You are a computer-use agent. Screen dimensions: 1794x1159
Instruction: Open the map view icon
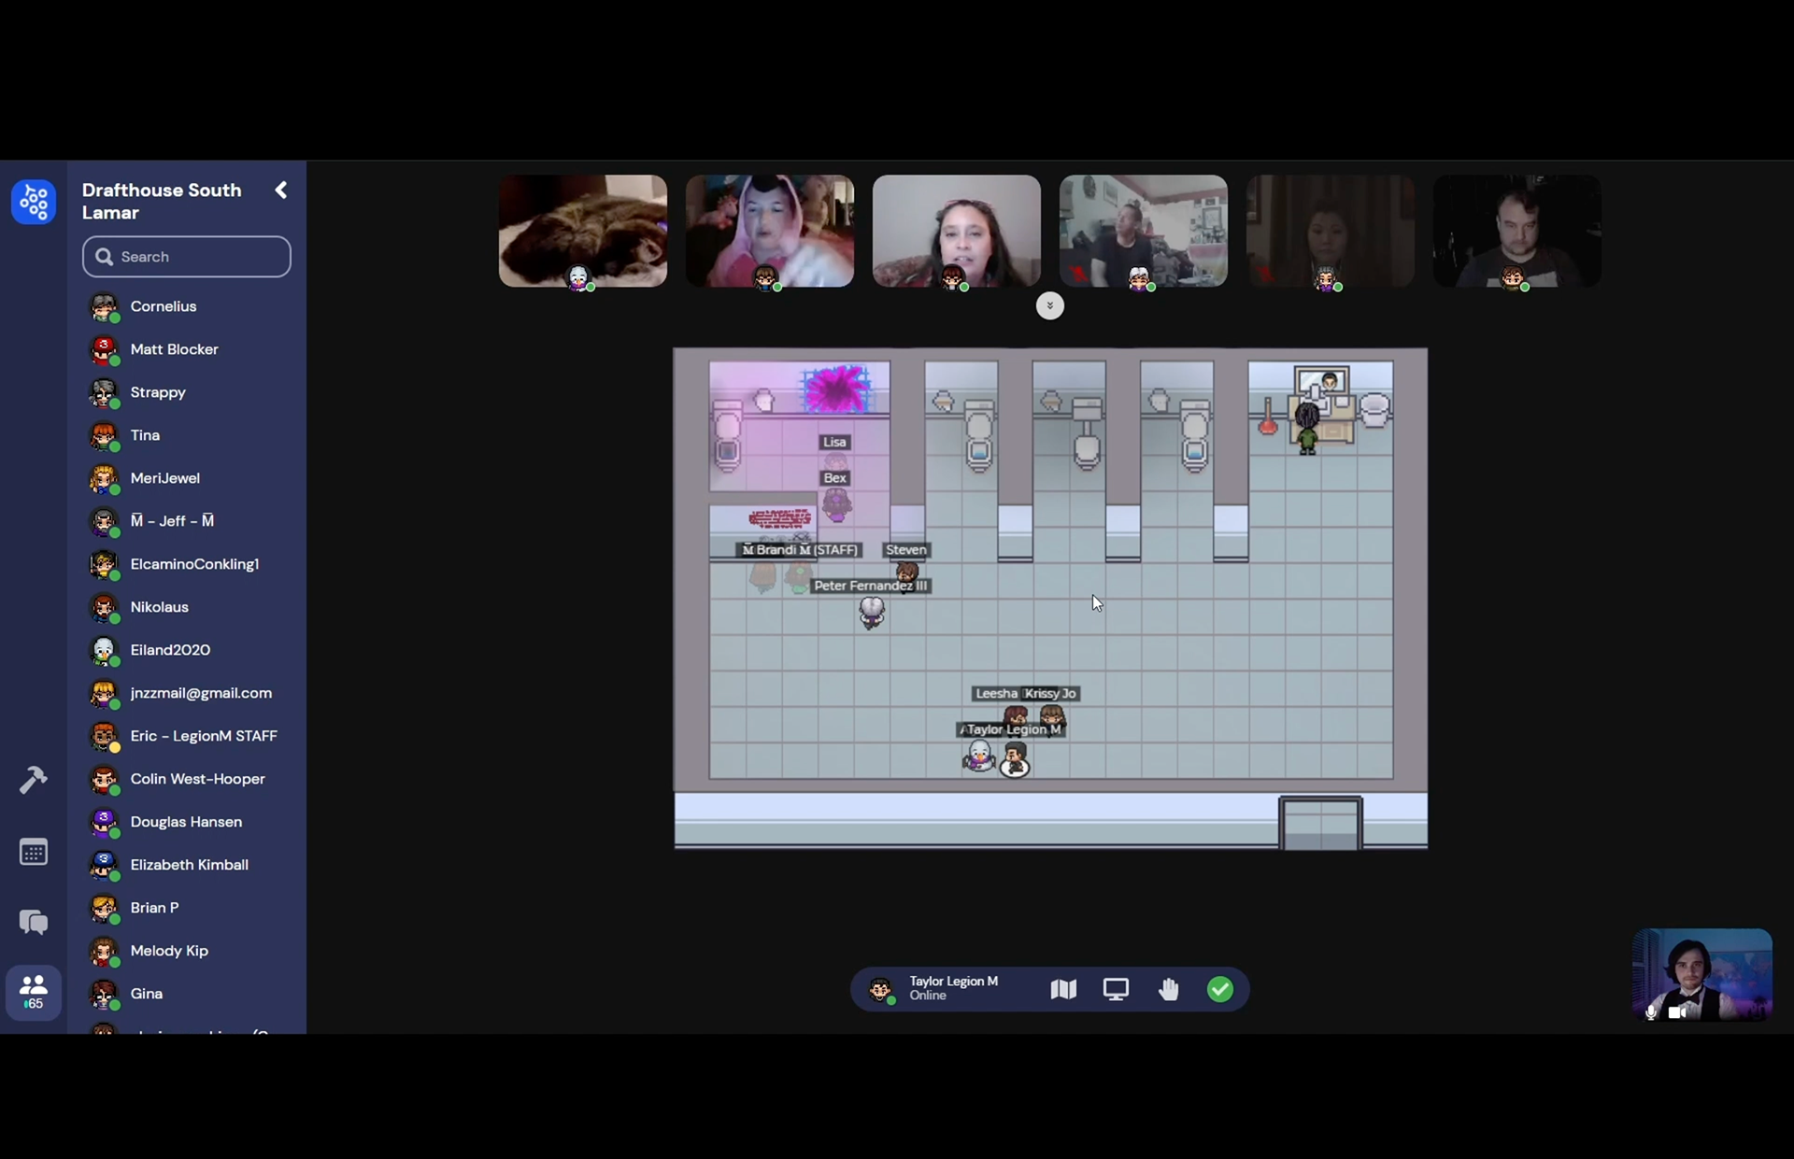tap(1063, 989)
